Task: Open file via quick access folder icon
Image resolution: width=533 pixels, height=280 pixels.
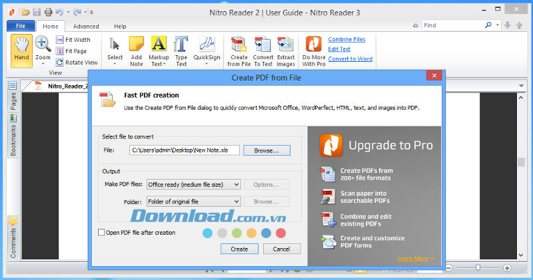Action: 25,13
